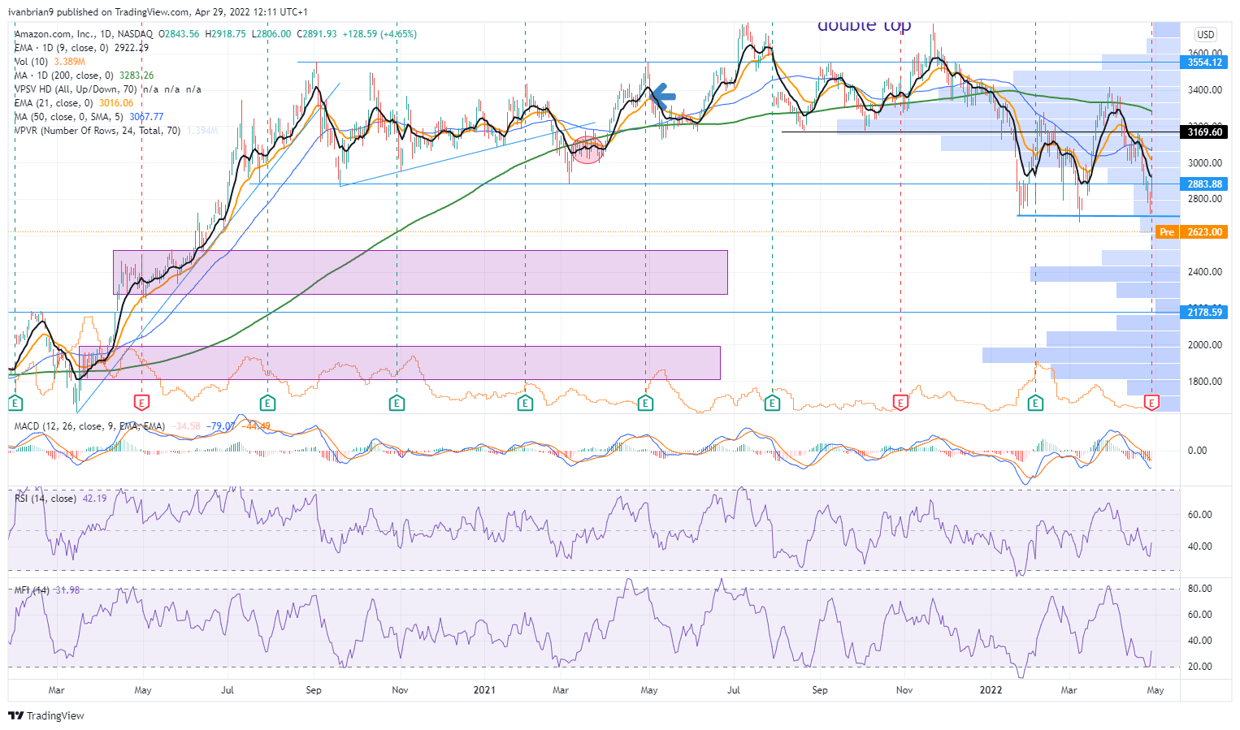Click the pink ellipse highlight on the chart
Viewport: 1240px width, 730px height.
(x=588, y=149)
